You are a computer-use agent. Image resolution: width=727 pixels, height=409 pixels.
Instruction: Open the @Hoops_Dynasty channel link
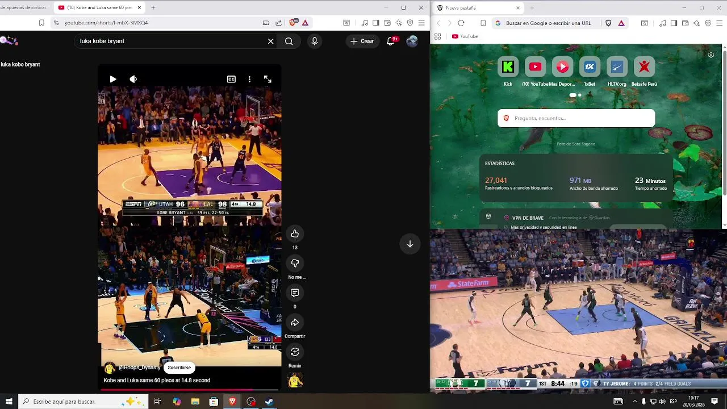(x=139, y=368)
